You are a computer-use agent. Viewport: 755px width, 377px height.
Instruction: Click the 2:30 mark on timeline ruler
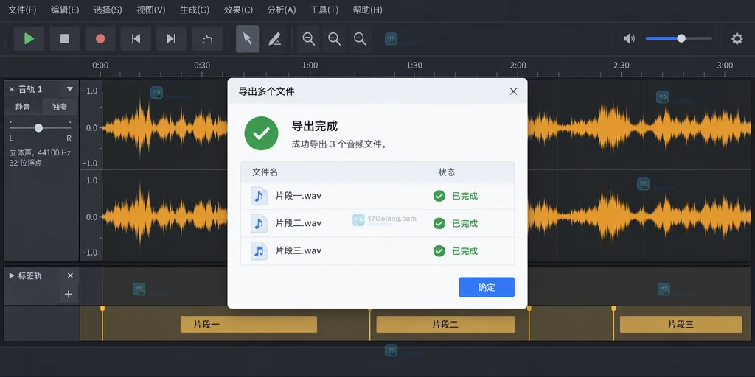621,66
